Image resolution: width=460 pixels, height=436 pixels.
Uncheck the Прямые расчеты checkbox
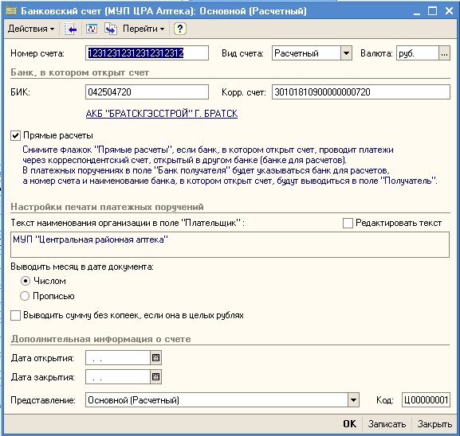(16, 135)
